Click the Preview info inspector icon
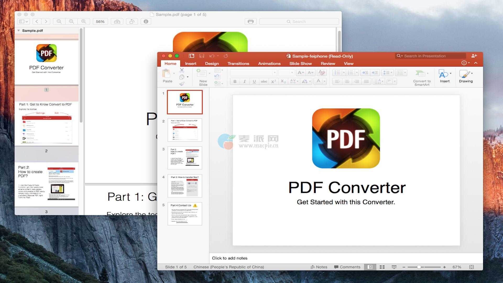The width and height of the screenshot is (503, 283). (x=146, y=21)
